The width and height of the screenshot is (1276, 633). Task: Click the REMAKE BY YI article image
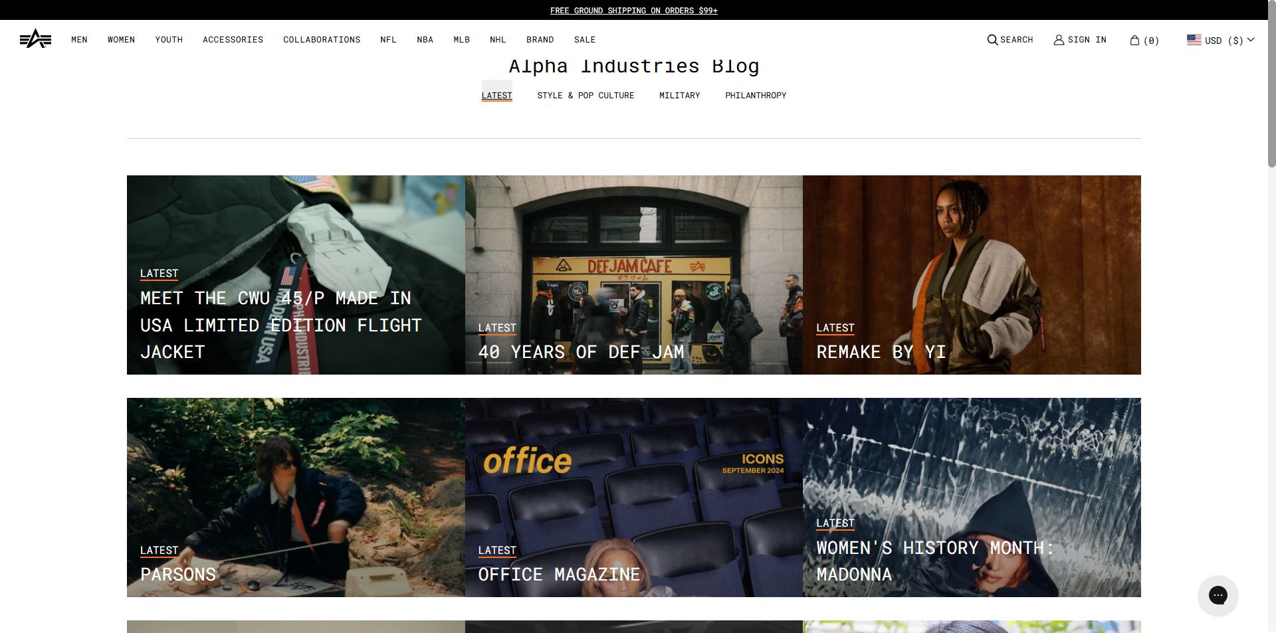point(972,274)
